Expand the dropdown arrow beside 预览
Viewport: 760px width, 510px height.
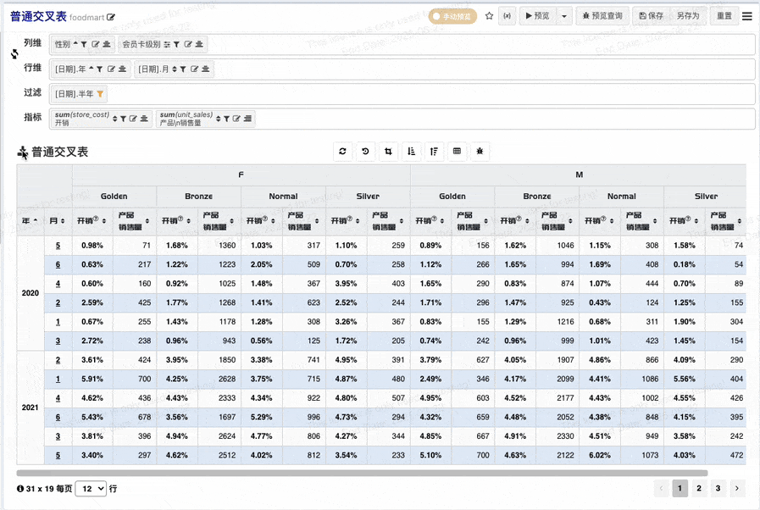[x=564, y=16]
